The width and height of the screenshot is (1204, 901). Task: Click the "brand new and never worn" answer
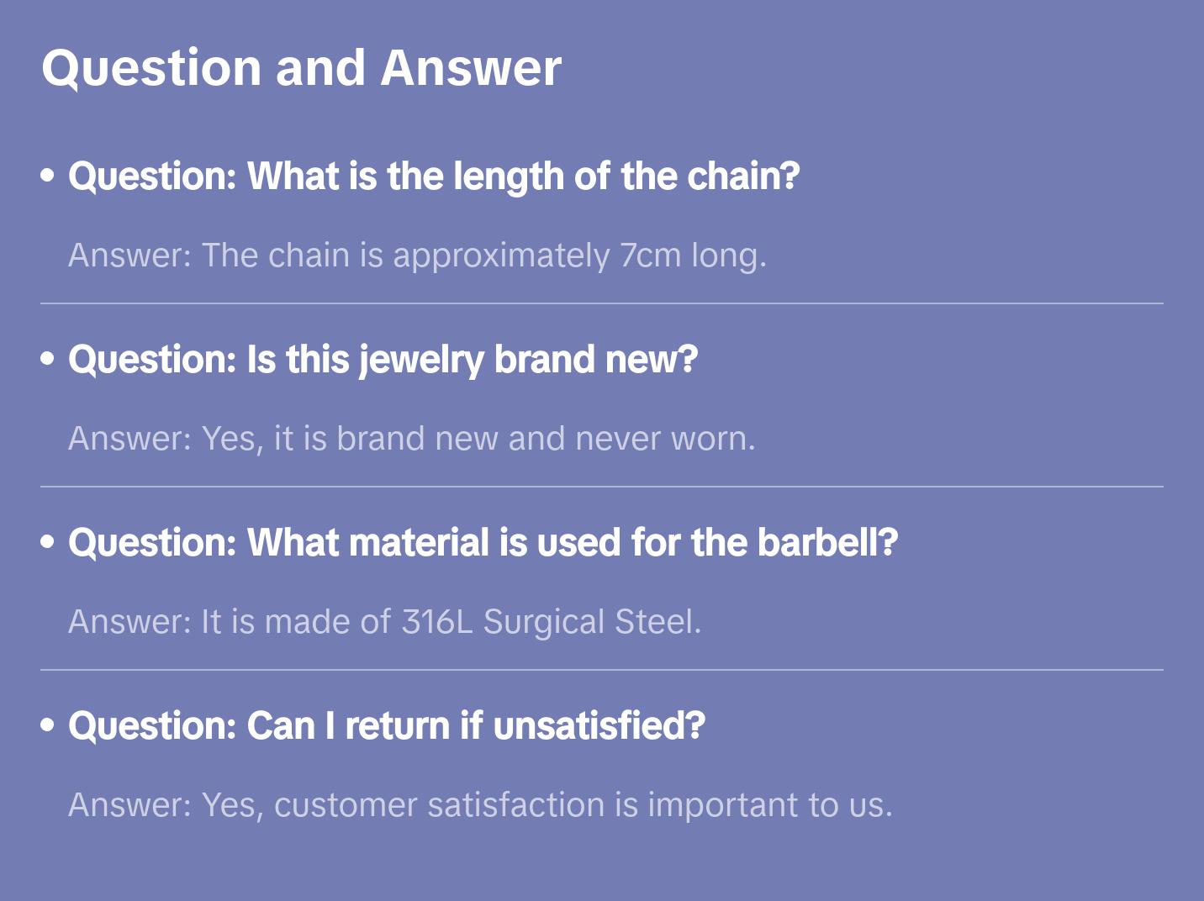(412, 439)
